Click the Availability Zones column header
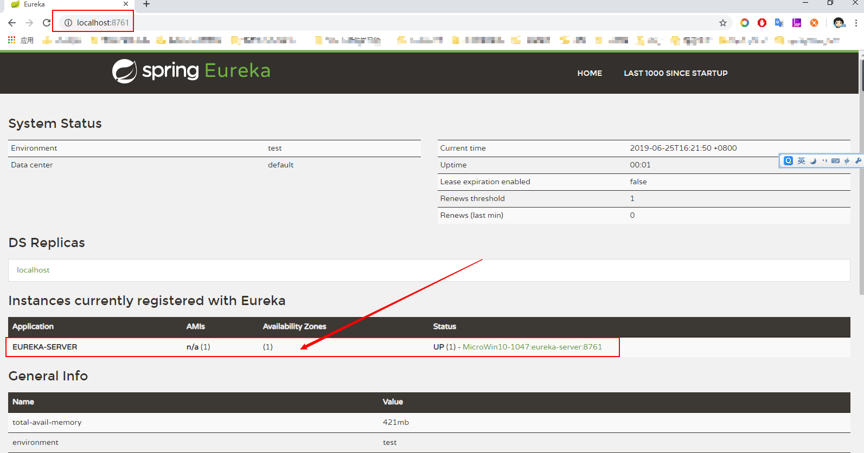 (x=295, y=326)
